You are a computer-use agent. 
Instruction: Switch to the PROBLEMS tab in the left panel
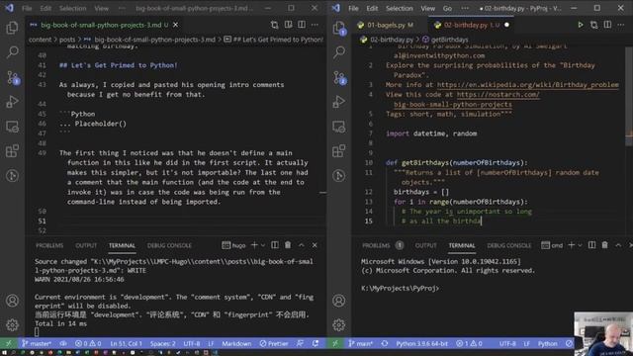tap(49, 245)
